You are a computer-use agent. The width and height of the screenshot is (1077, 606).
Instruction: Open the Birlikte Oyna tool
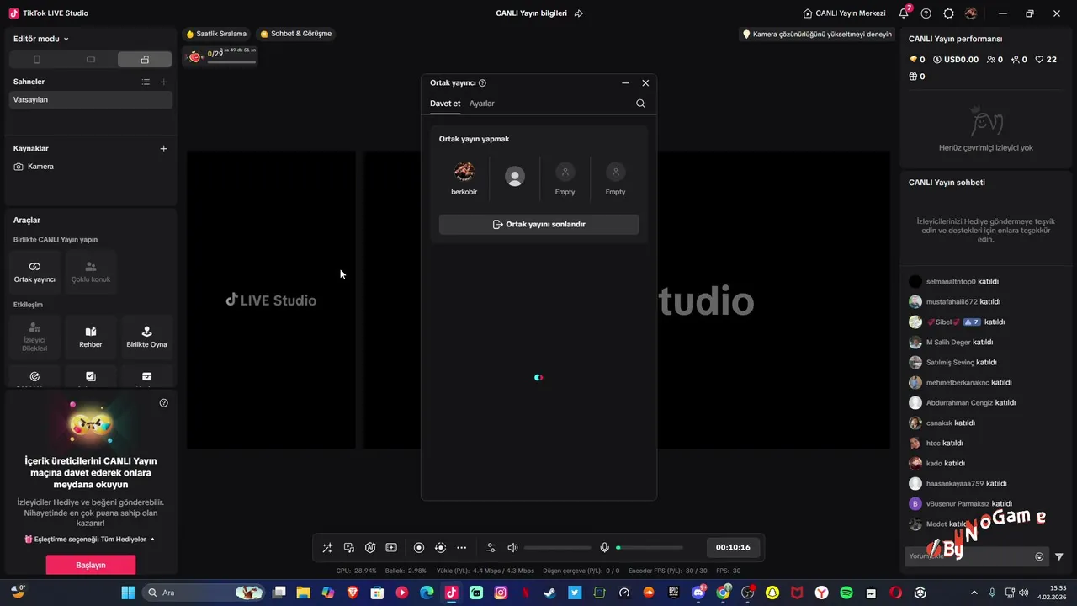(146, 338)
